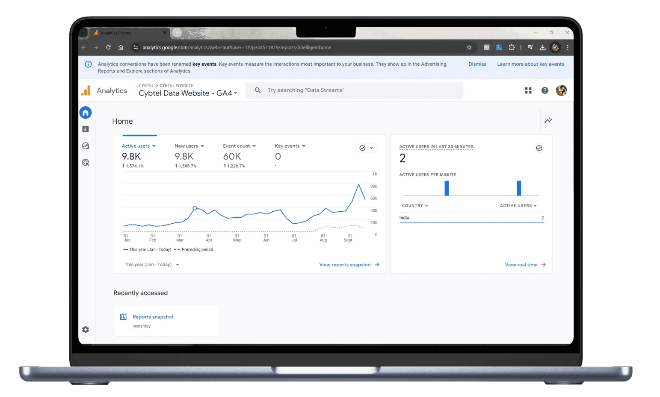Click the 'This year (Jan - Today)' legend entry

click(147, 250)
